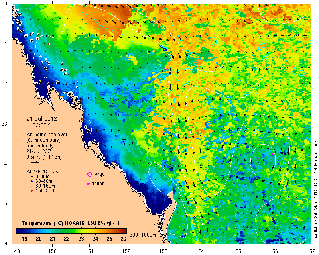Viewport: 319px width, 255px height.
Task: Click the '80-150m' depth legend text
Action: (45, 186)
